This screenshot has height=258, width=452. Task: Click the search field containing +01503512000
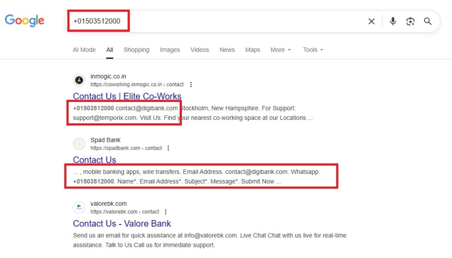tap(221, 21)
